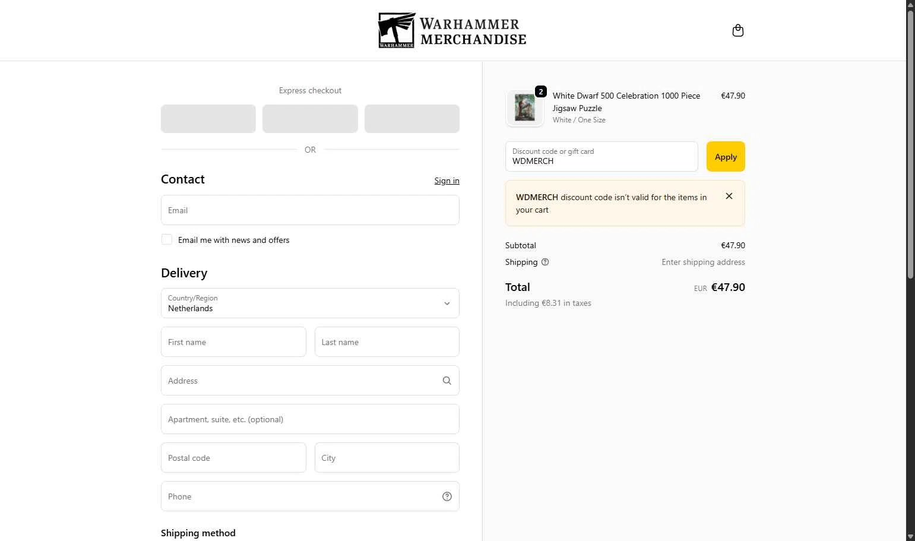Toggle Email me with news and offers

(167, 239)
